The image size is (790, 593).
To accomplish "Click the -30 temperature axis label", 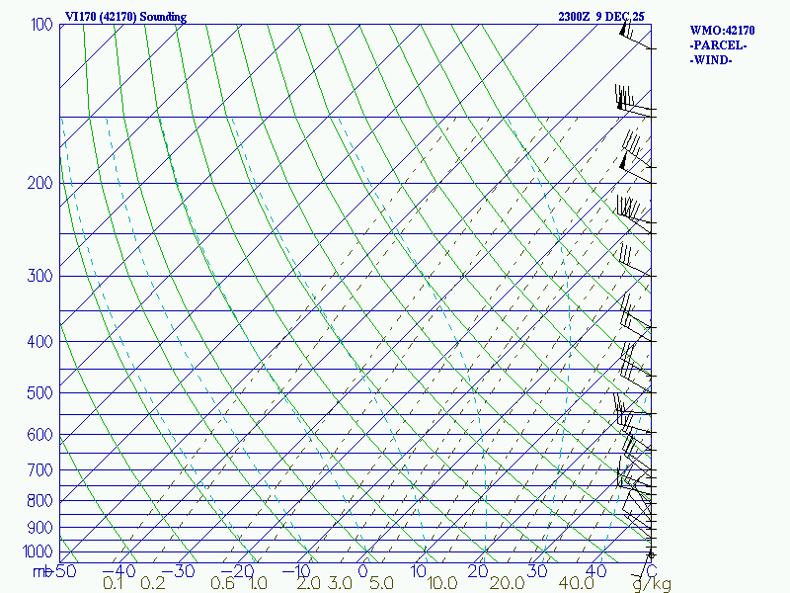I will pos(178,571).
